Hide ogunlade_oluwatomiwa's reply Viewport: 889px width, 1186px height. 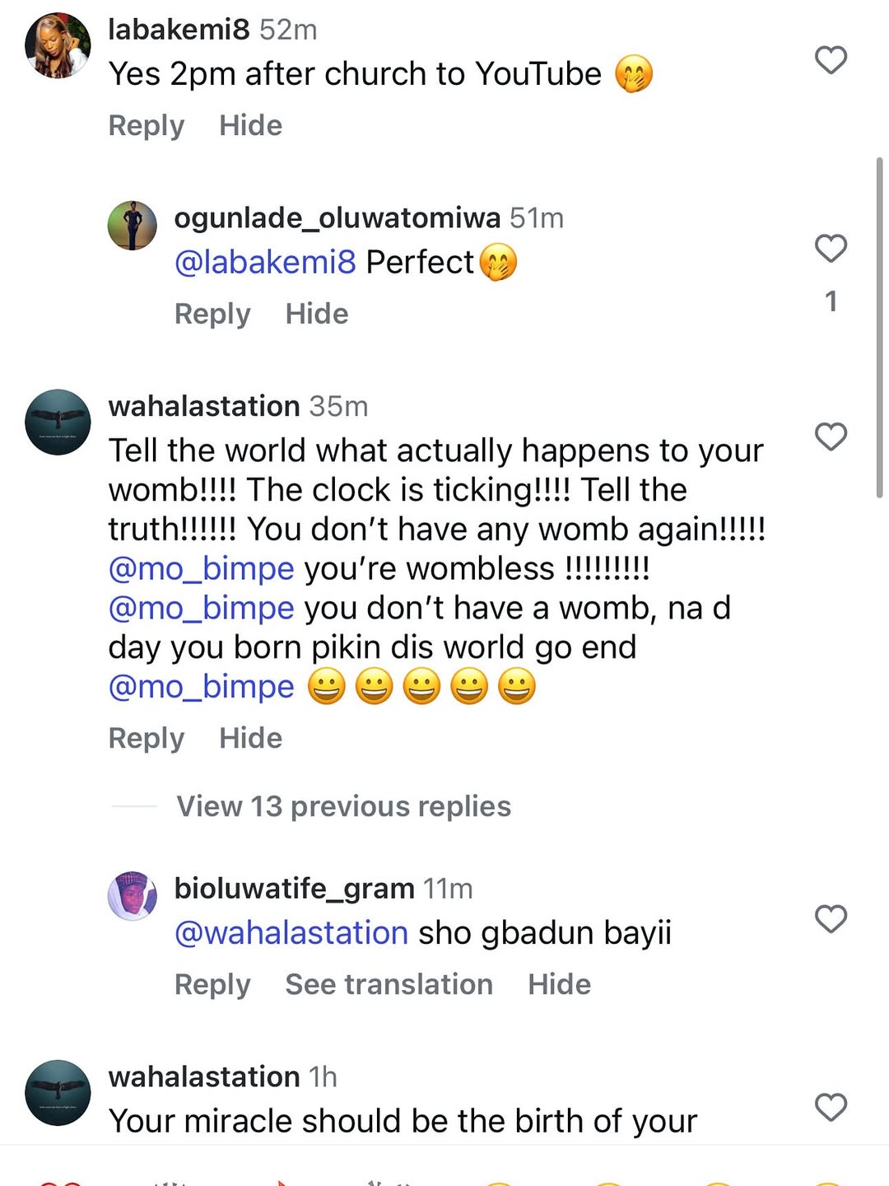click(316, 314)
